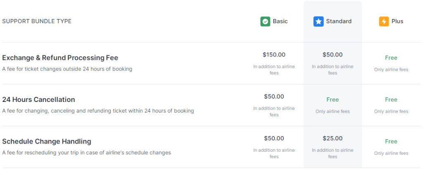Image resolution: width=423 pixels, height=170 pixels.
Task: Click the blue Standard star icon
Action: (318, 21)
